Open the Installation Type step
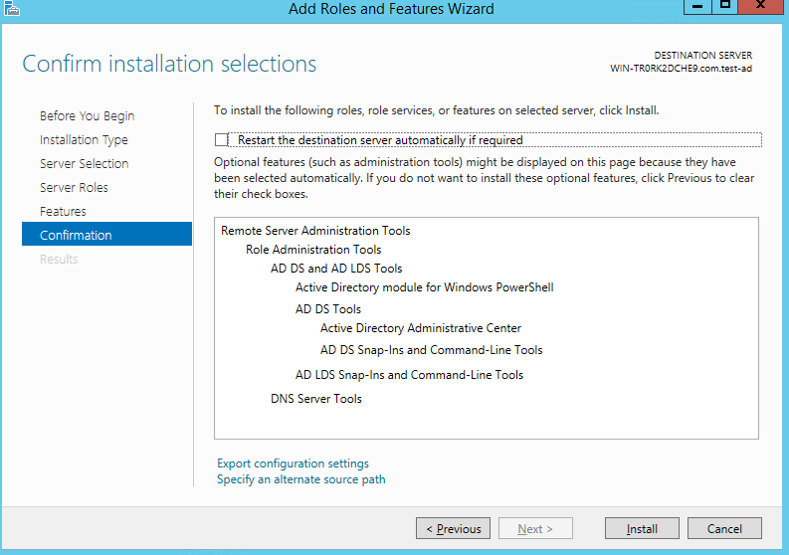This screenshot has height=555, width=789. (84, 140)
